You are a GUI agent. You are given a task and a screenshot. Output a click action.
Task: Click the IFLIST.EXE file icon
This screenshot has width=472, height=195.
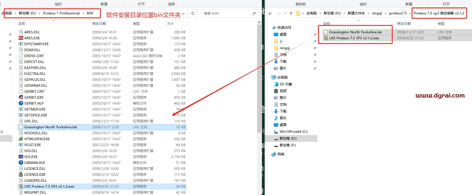point(21,145)
